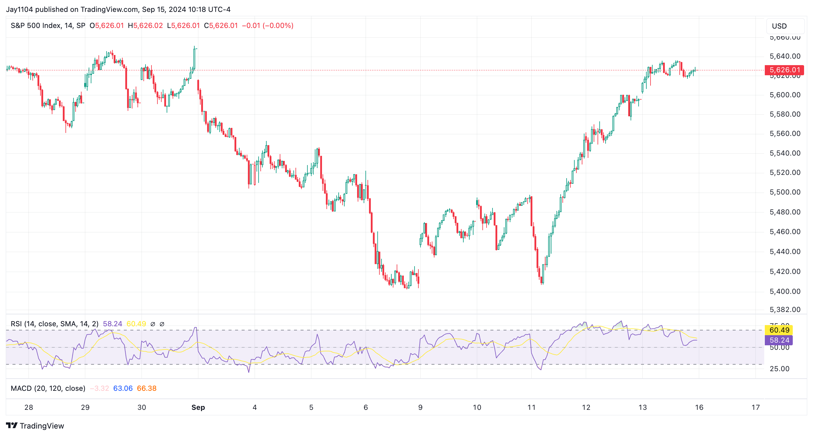Click date 16 on the time axis
The width and height of the screenshot is (813, 436).
coord(699,407)
